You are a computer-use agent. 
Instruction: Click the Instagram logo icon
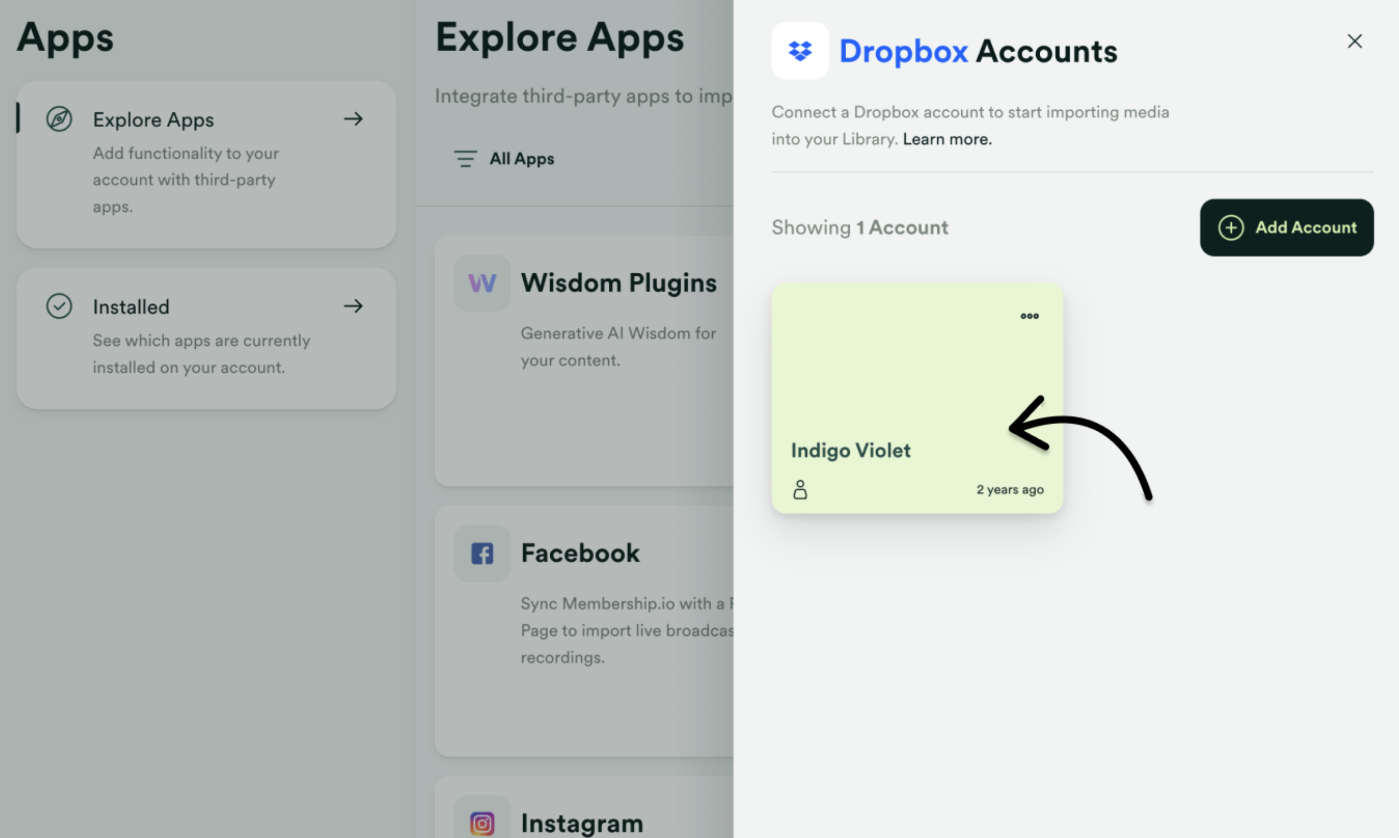point(482,823)
